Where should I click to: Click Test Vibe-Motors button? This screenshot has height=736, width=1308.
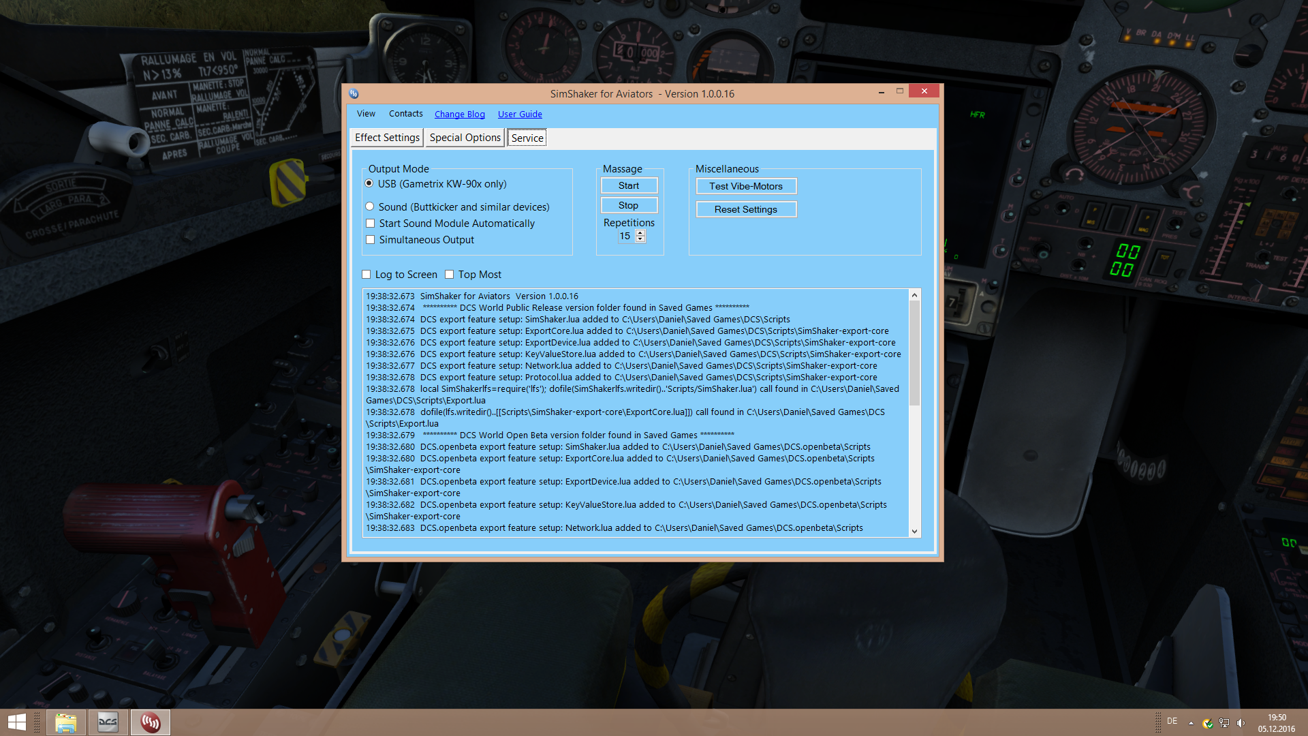pos(746,186)
